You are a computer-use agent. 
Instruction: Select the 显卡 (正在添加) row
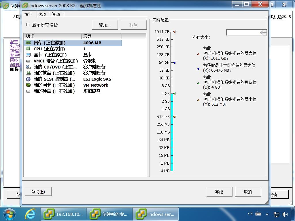(x=73, y=55)
